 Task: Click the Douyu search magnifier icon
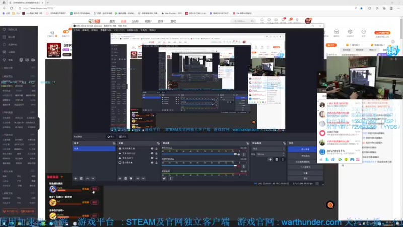coord(252,21)
